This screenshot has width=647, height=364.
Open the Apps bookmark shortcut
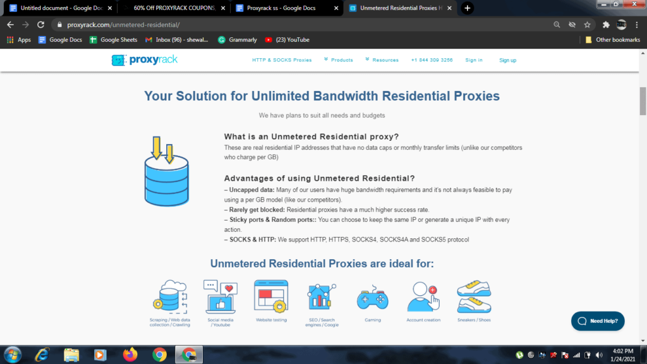coord(19,40)
